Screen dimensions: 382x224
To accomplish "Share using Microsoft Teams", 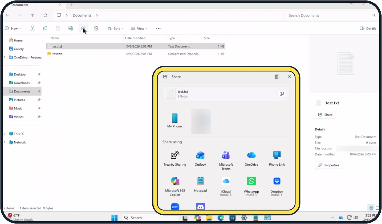I will click(226, 161).
